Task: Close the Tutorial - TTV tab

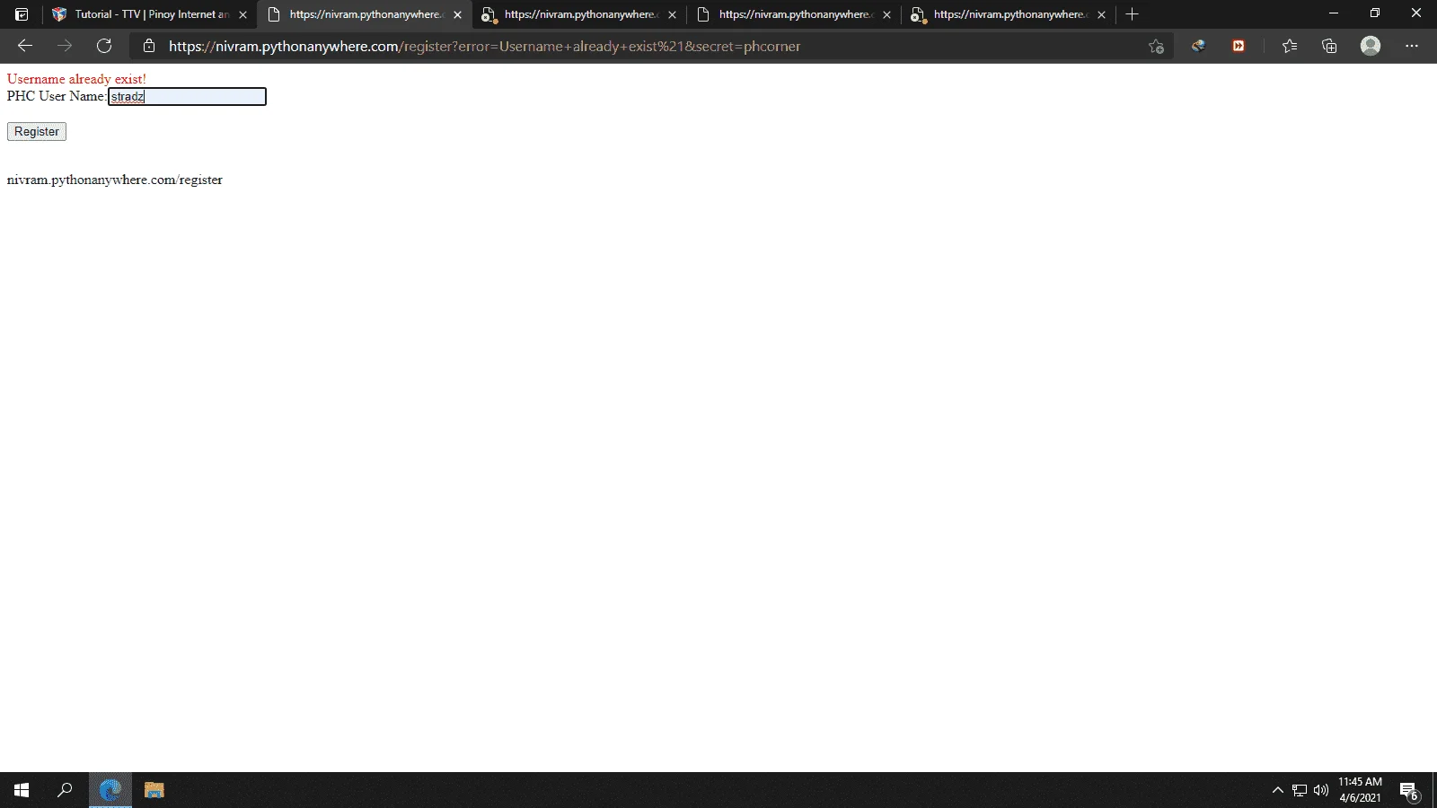Action: (242, 14)
